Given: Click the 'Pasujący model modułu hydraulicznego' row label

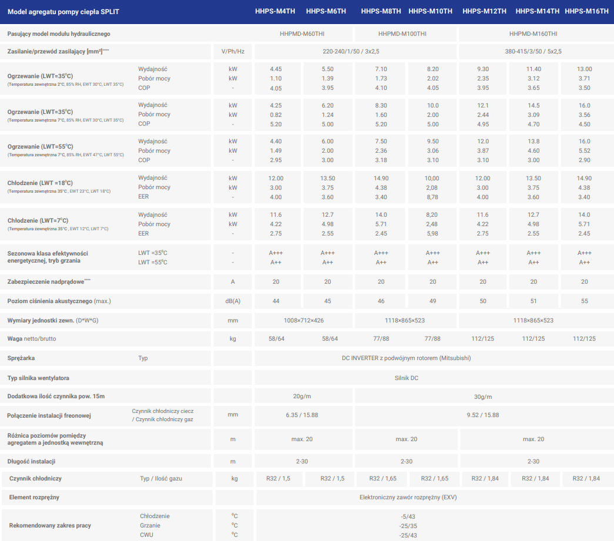Looking at the screenshot, I should pyautogui.click(x=59, y=34).
